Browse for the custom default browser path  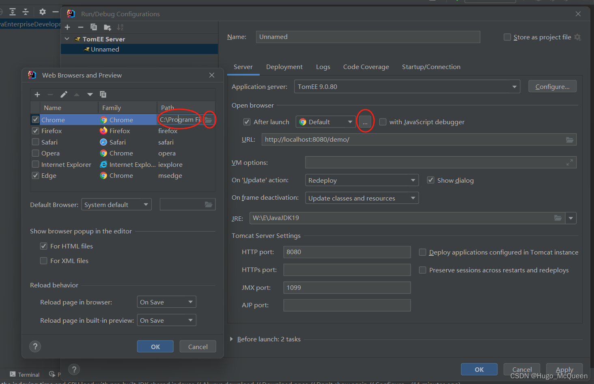tap(209, 205)
